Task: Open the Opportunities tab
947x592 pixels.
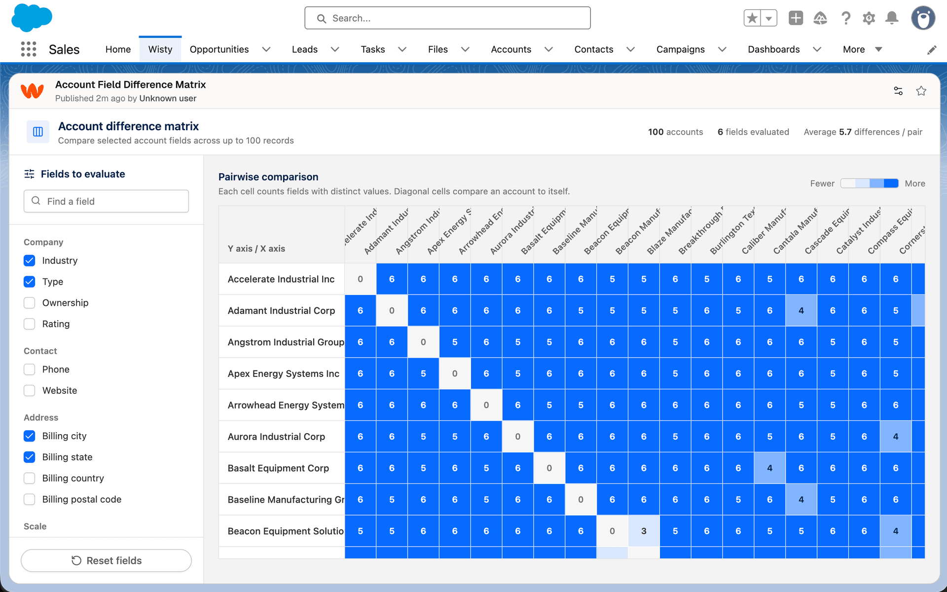Action: point(219,49)
